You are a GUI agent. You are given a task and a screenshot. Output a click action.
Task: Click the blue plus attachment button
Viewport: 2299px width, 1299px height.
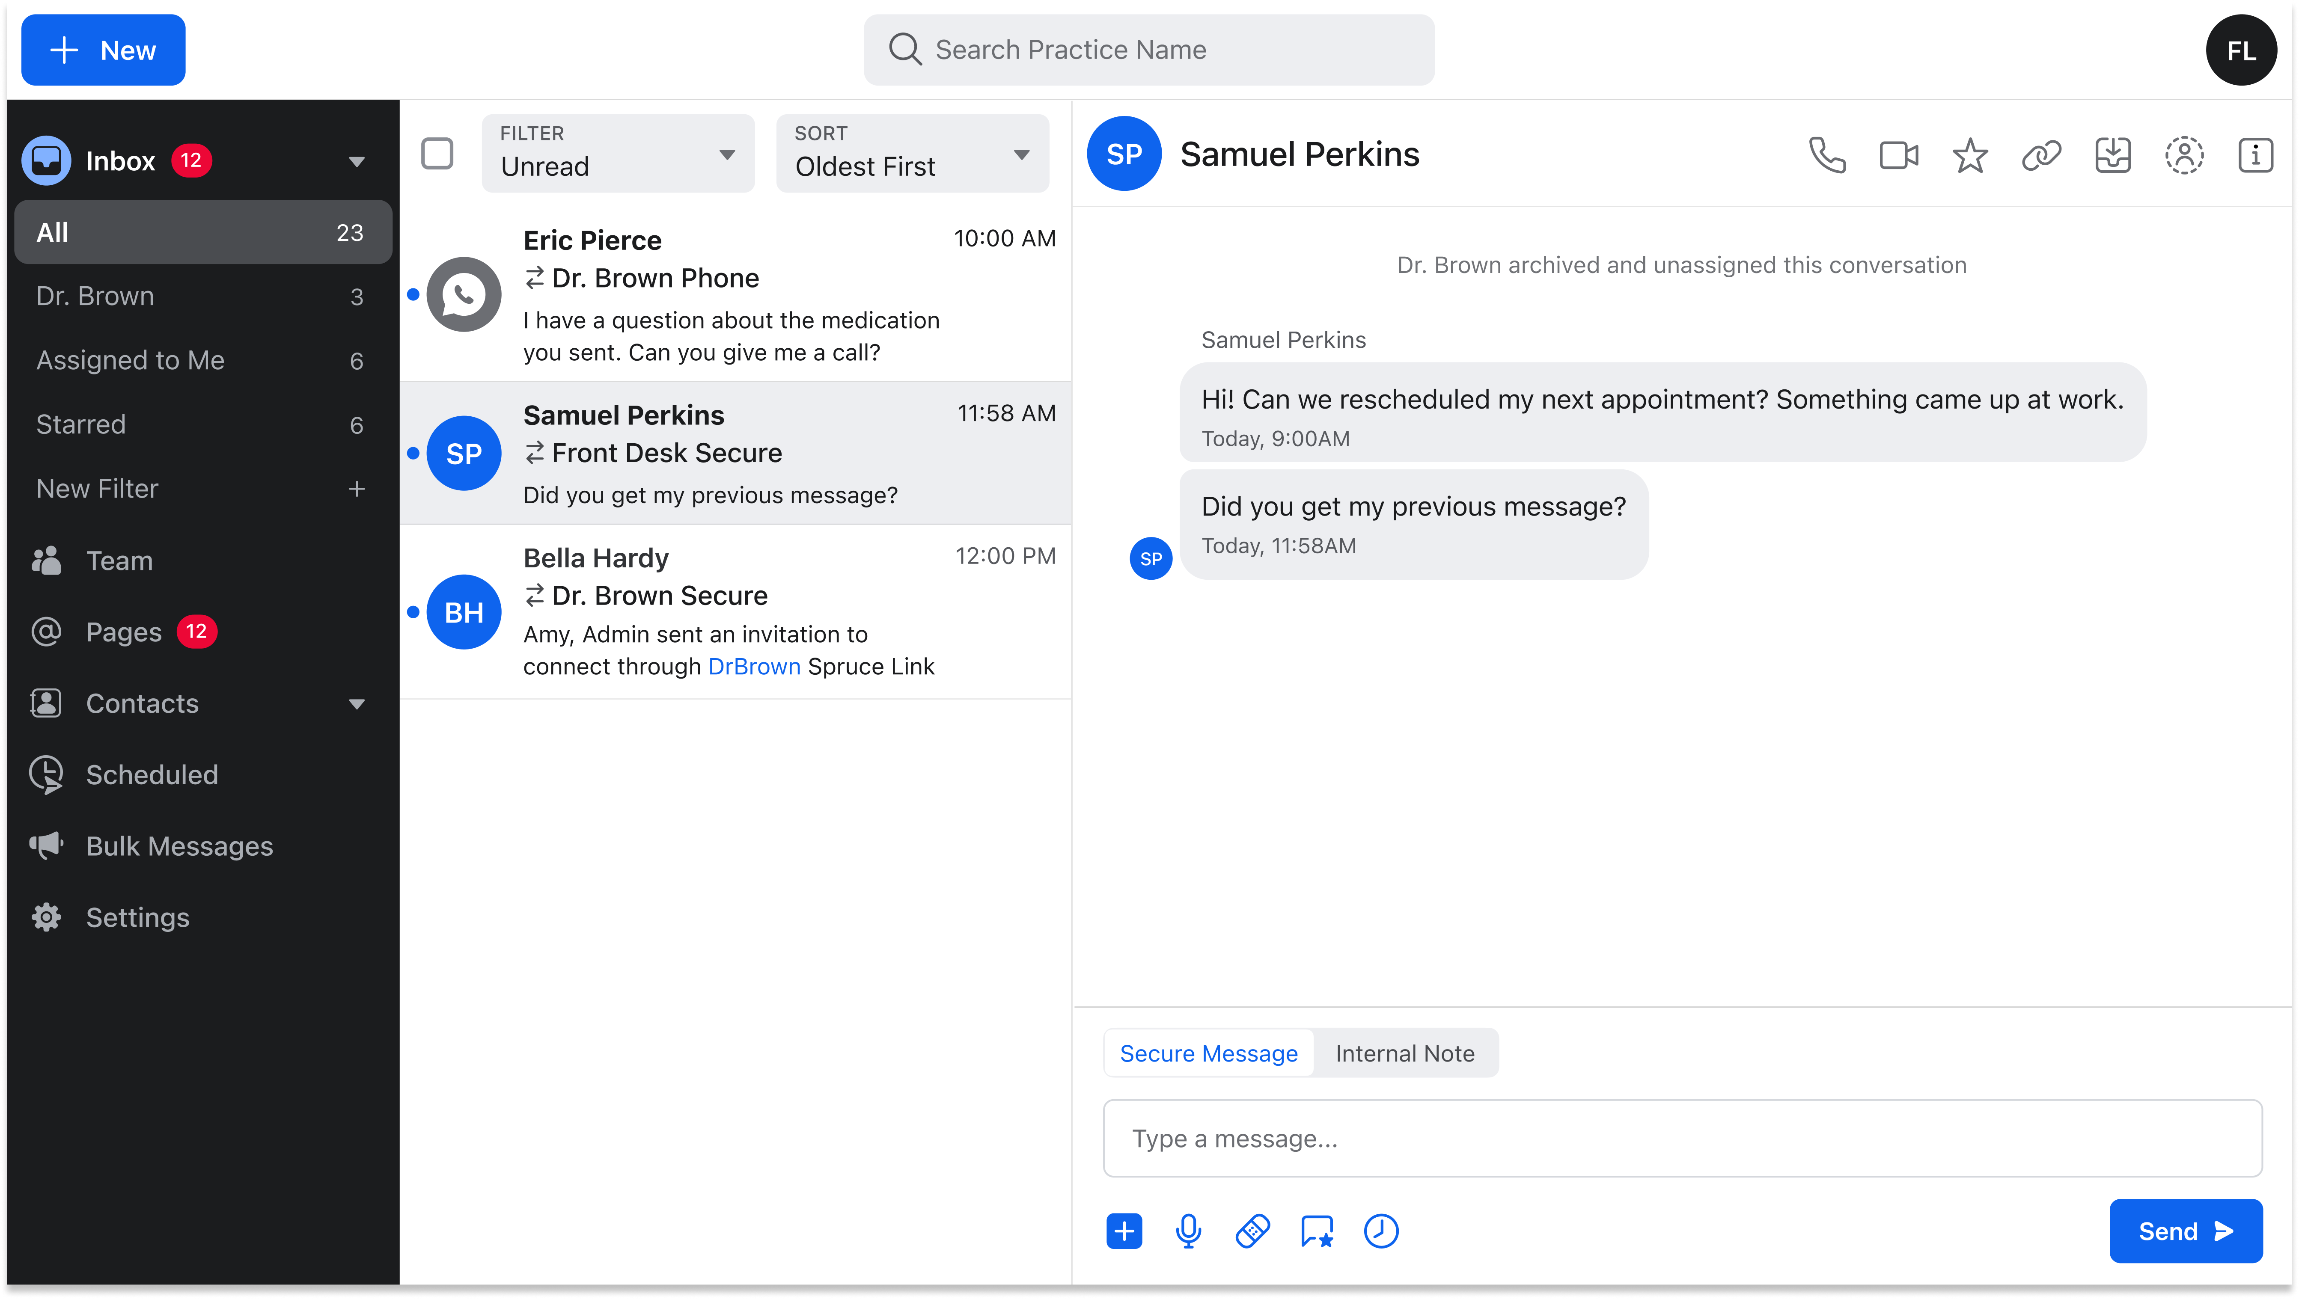1124,1231
